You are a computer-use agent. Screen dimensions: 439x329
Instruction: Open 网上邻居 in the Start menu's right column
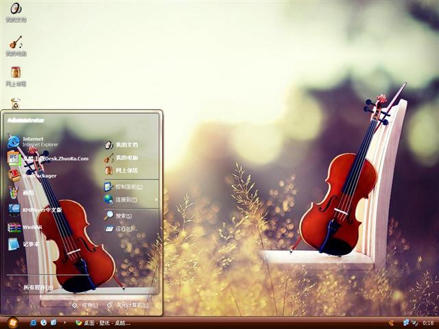(121, 171)
